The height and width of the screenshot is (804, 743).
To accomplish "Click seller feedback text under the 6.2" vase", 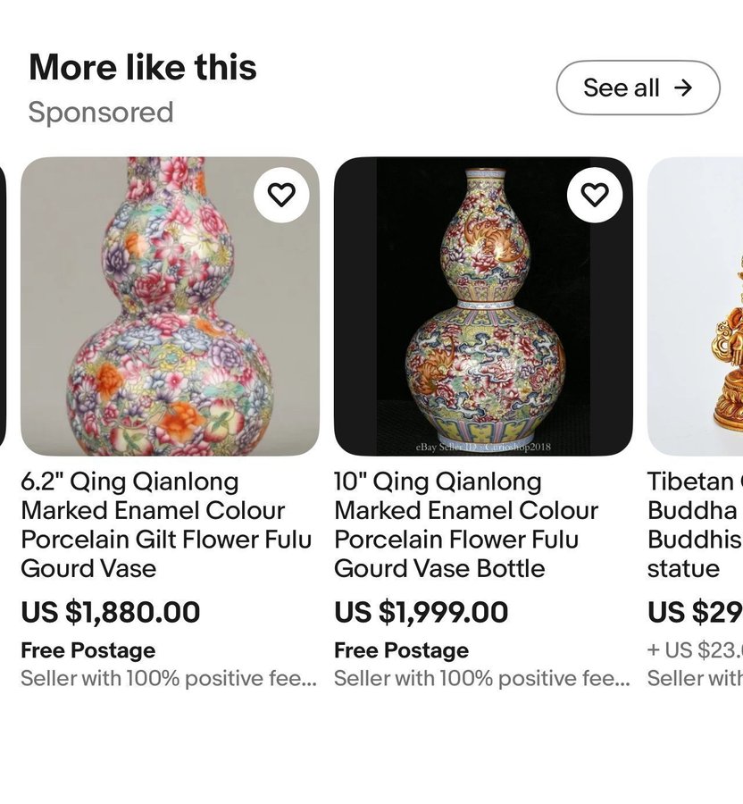I will click(x=168, y=678).
